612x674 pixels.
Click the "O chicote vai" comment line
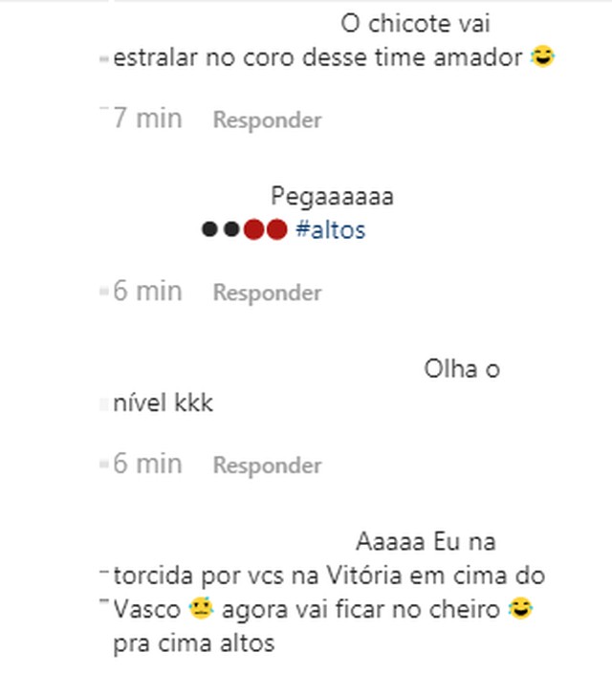(x=415, y=23)
